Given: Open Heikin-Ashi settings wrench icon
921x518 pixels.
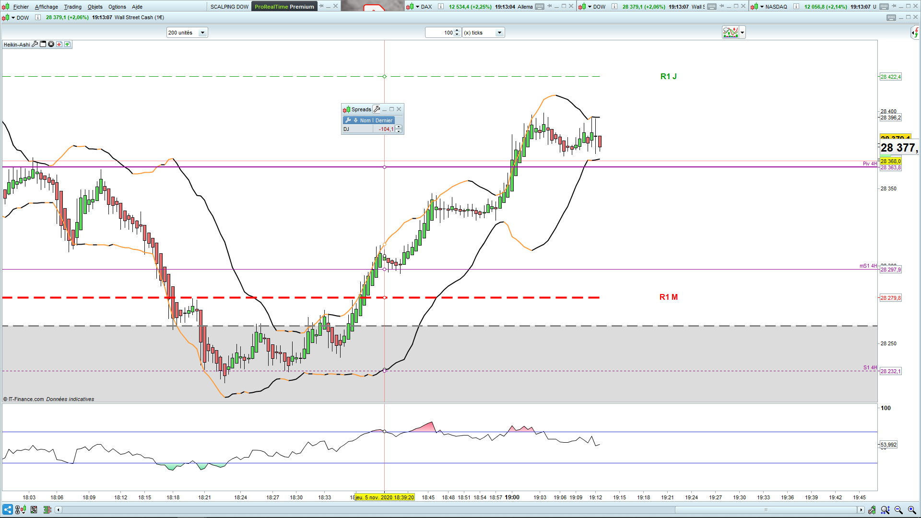Looking at the screenshot, I should point(35,44).
